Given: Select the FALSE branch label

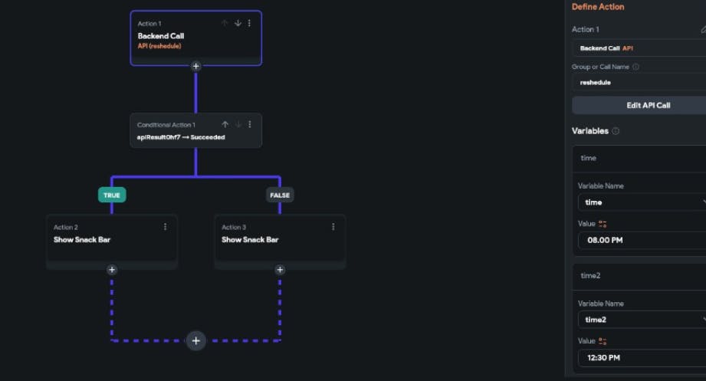Looking at the screenshot, I should click(x=280, y=195).
